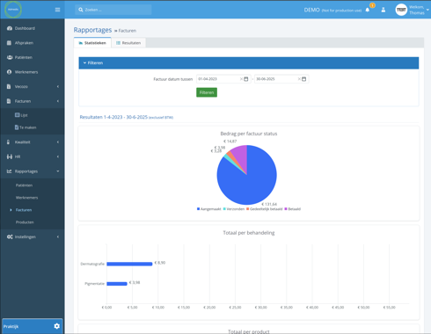Click the end date input field
Viewport: 431px width, 334px height.
click(x=281, y=79)
